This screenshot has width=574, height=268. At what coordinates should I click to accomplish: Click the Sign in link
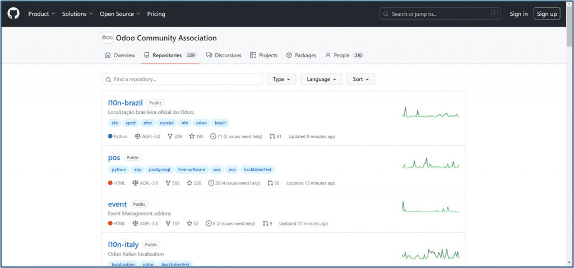point(519,14)
